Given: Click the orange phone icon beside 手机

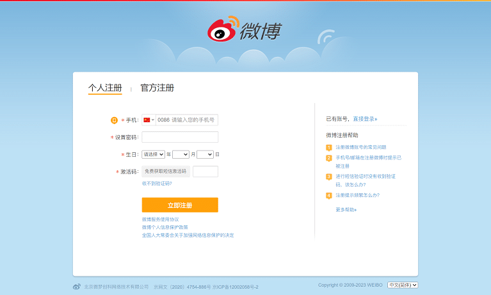Looking at the screenshot, I should tap(114, 120).
